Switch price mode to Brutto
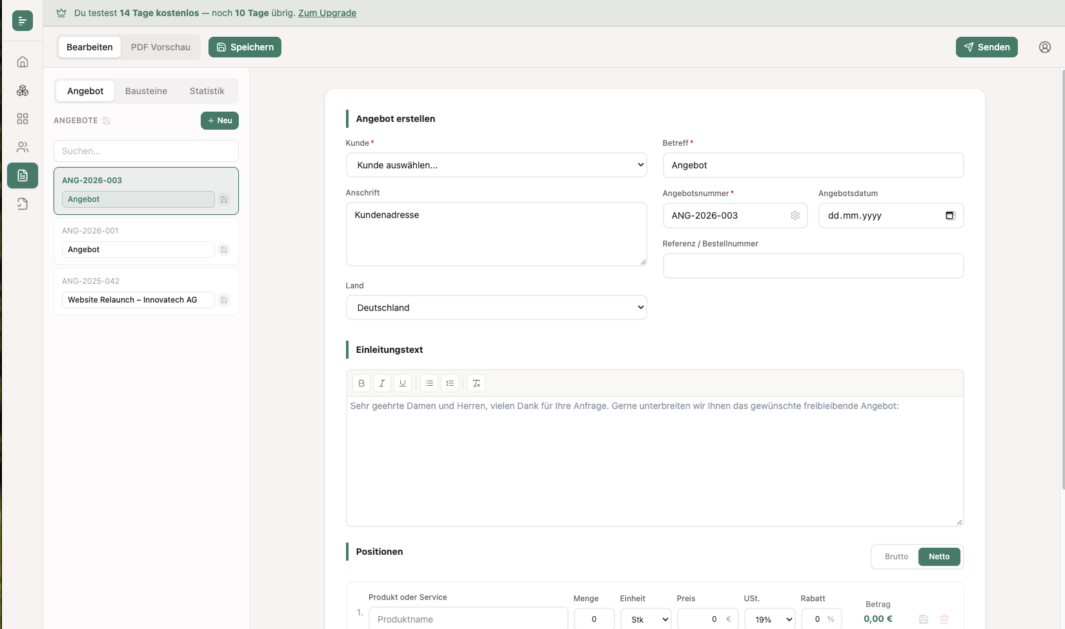Viewport: 1065px width, 629px height. click(x=896, y=557)
